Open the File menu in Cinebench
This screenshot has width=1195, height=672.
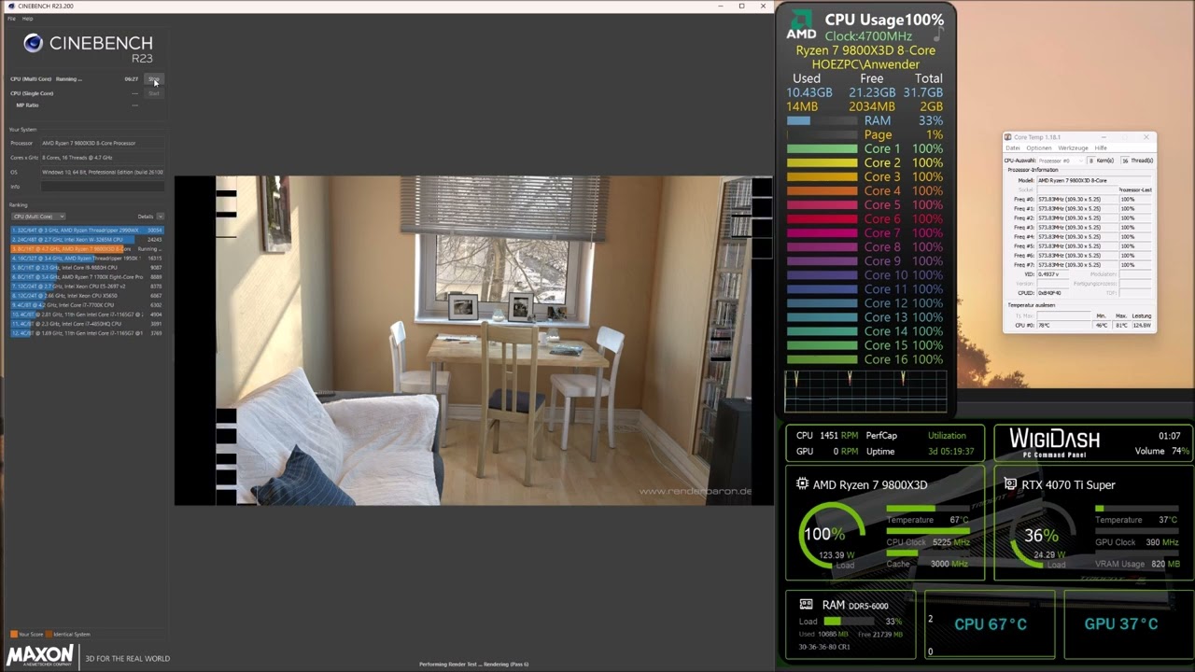point(12,19)
